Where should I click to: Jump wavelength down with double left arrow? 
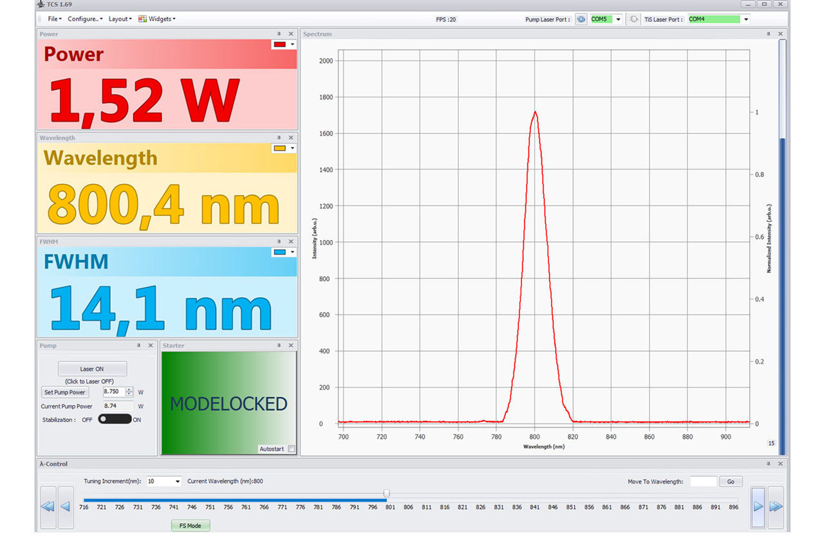48,506
